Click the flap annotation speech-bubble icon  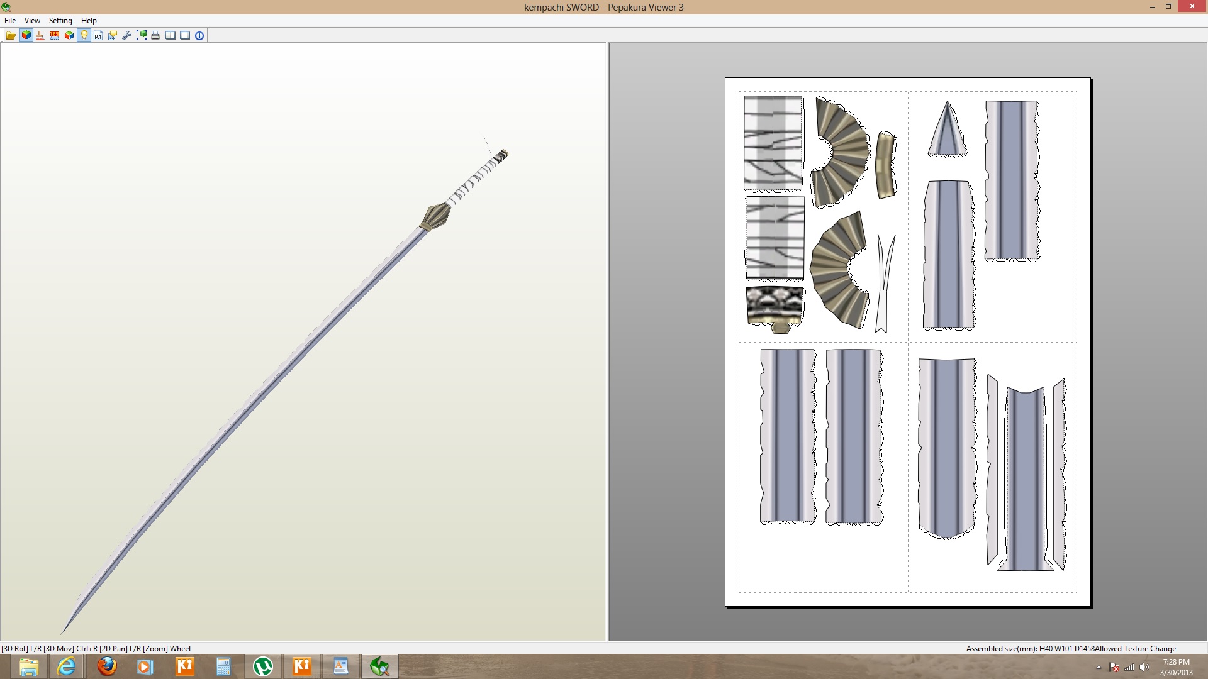coord(112,35)
